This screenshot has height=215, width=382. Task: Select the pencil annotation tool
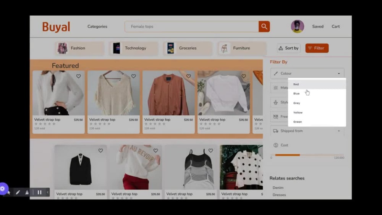18,192
